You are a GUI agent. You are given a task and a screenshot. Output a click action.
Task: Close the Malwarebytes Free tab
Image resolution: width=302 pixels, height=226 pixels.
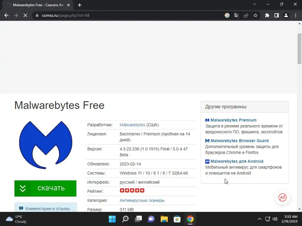(x=68, y=5)
